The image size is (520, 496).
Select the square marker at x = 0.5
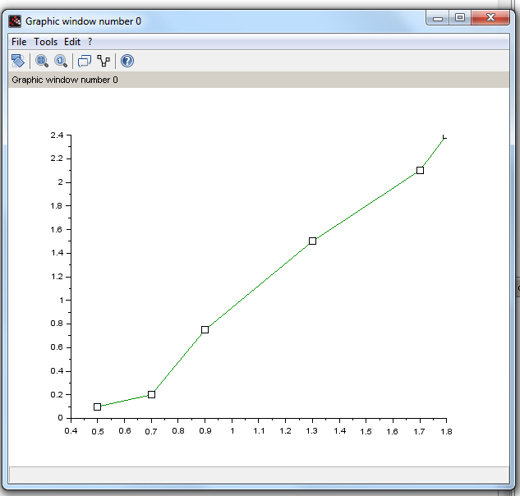click(x=97, y=406)
